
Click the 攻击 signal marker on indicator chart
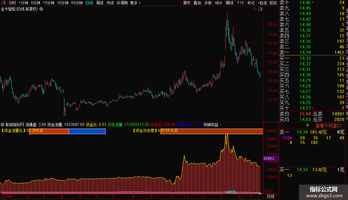point(231,192)
